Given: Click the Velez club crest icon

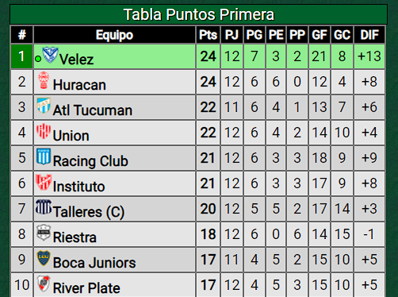Looking at the screenshot, I should click(50, 55).
